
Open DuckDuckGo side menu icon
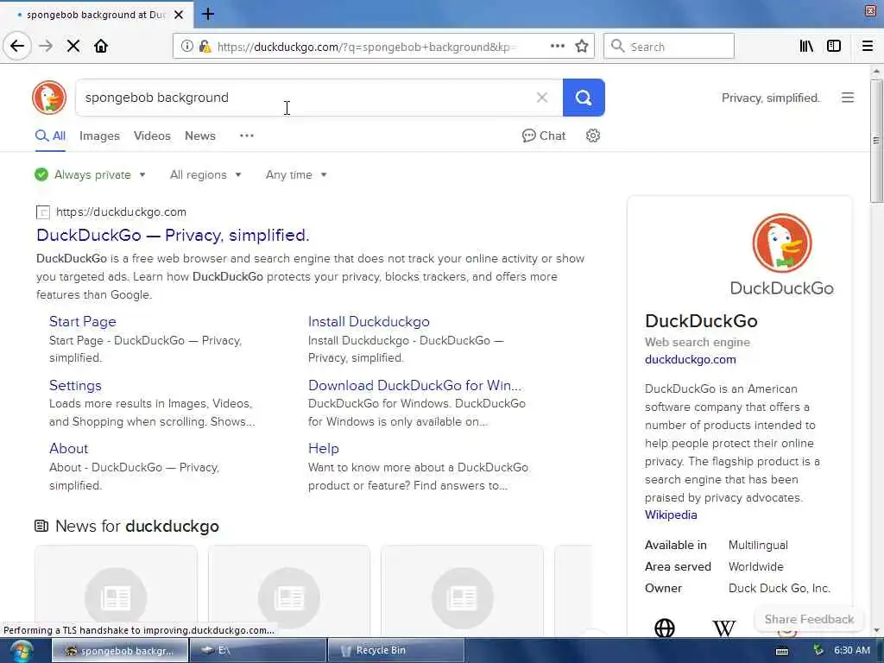pos(848,98)
